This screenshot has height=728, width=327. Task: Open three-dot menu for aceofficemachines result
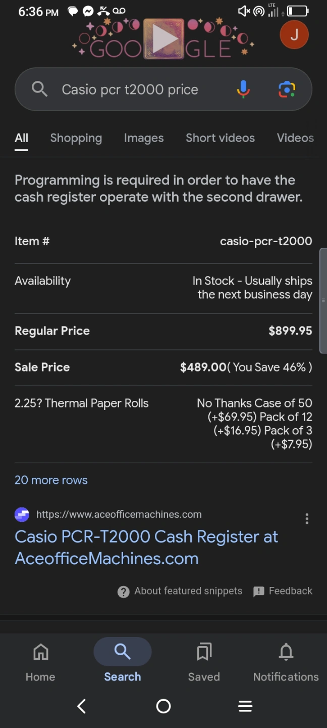click(x=307, y=519)
